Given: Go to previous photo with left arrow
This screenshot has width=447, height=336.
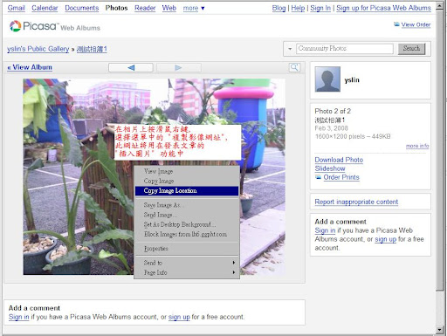Looking at the screenshot, I should [131, 68].
